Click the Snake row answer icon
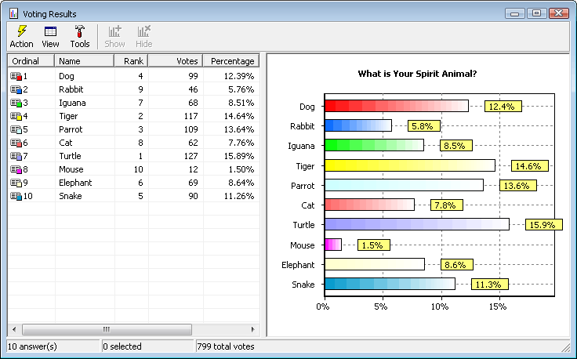The image size is (577, 359). pos(16,197)
